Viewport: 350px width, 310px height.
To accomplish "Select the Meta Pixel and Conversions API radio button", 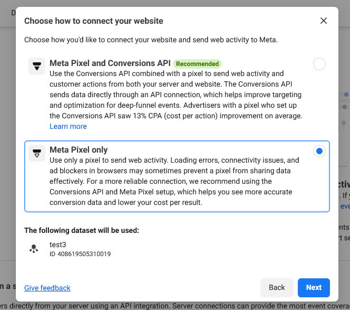I will [x=319, y=64].
